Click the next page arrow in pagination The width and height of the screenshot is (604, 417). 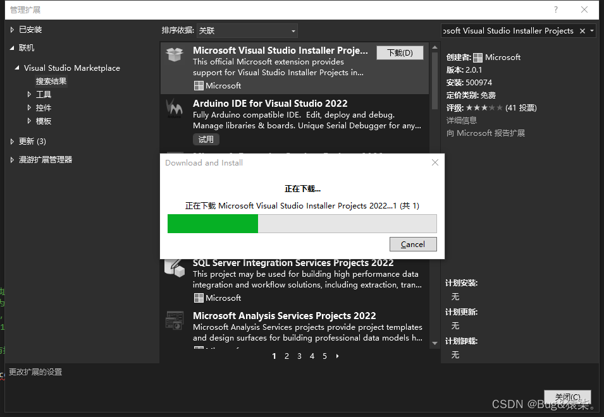click(x=338, y=356)
